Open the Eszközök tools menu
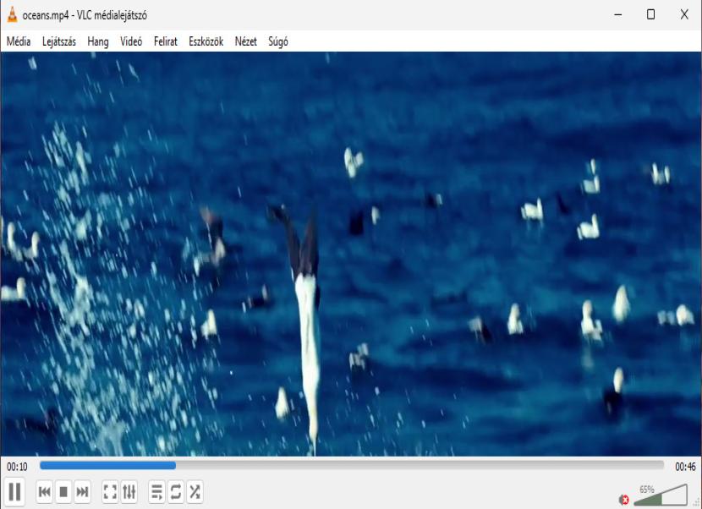The image size is (702, 509). point(206,41)
